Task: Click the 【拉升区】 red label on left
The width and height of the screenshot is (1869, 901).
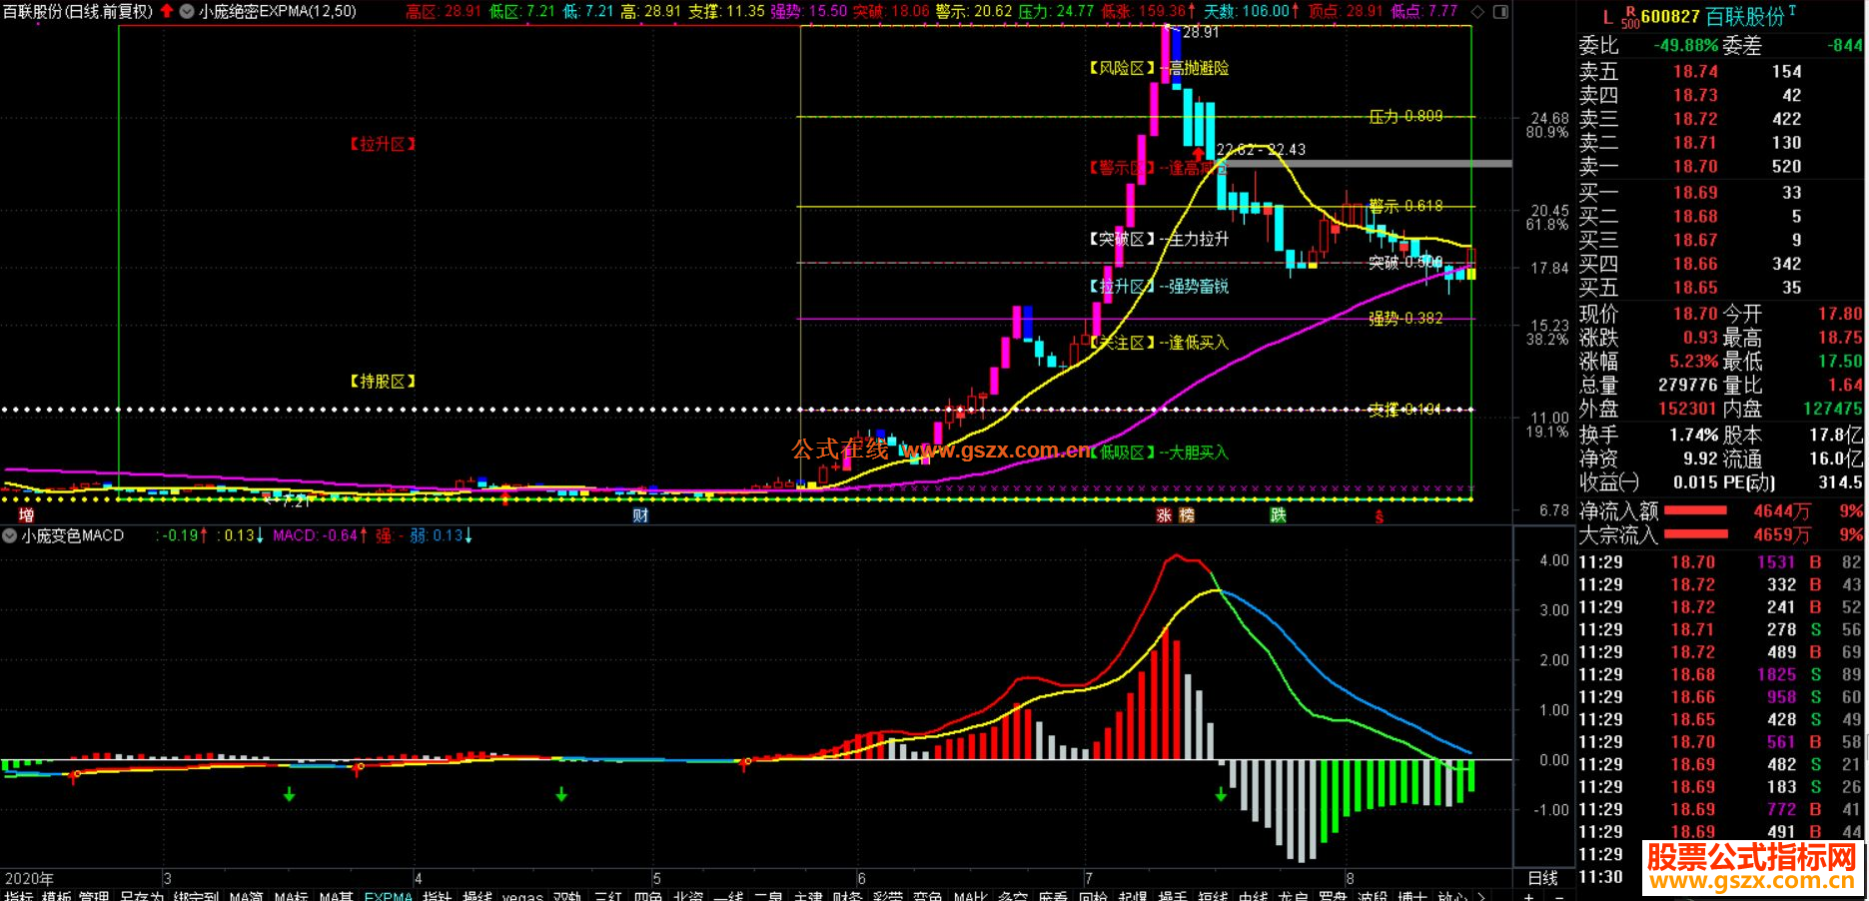Action: click(383, 144)
